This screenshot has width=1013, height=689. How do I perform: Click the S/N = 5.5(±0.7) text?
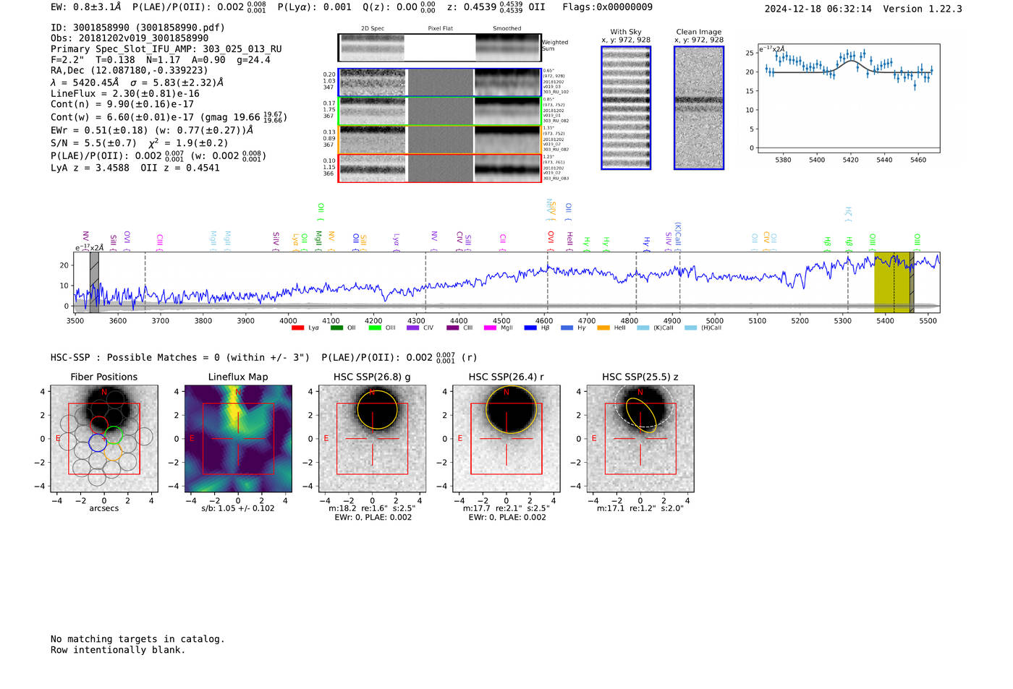(93, 143)
